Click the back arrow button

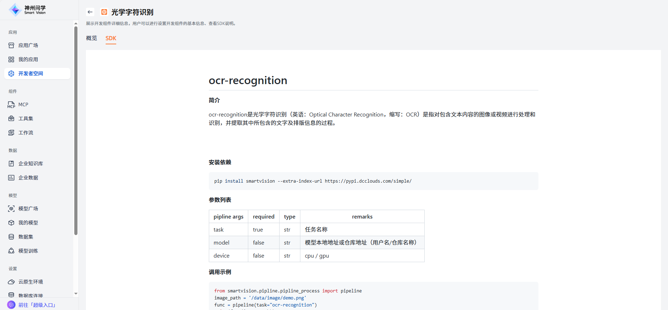[90, 12]
